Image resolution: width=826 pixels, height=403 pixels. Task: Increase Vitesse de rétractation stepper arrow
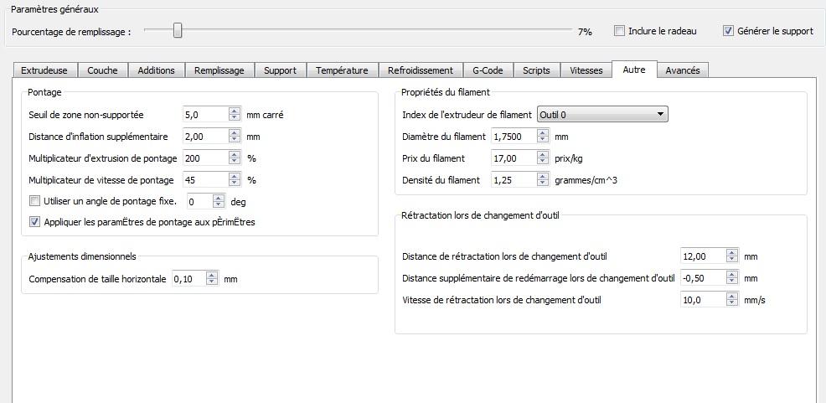pyautogui.click(x=731, y=297)
